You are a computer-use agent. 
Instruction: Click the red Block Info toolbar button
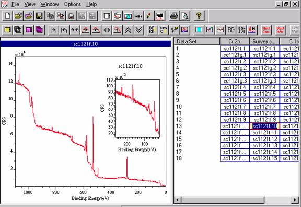(281, 30)
